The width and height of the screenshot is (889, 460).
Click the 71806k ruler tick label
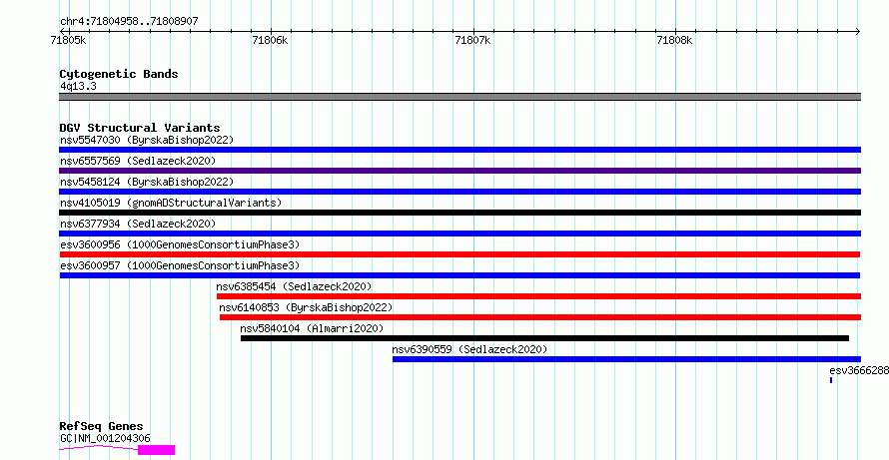click(x=271, y=40)
